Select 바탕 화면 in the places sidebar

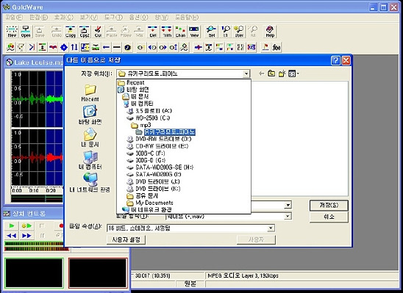point(90,115)
